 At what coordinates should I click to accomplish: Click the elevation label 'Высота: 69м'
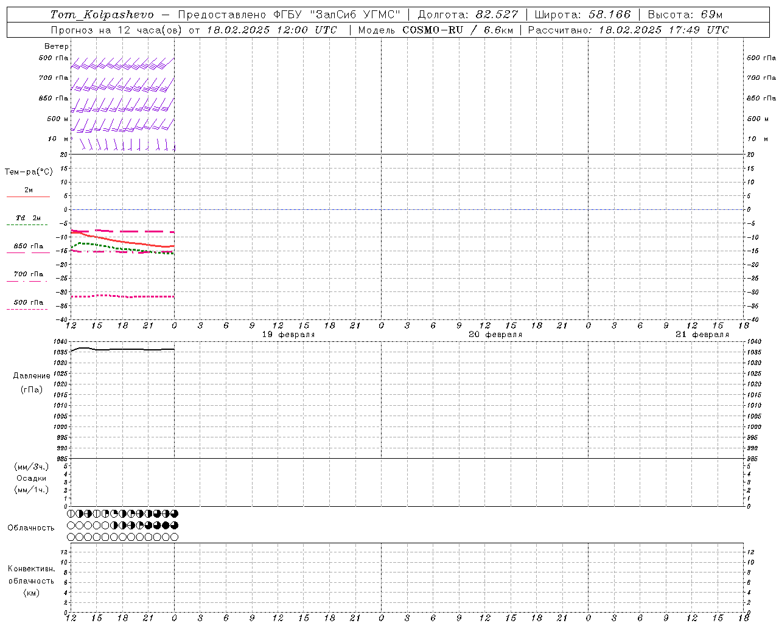click(x=685, y=15)
